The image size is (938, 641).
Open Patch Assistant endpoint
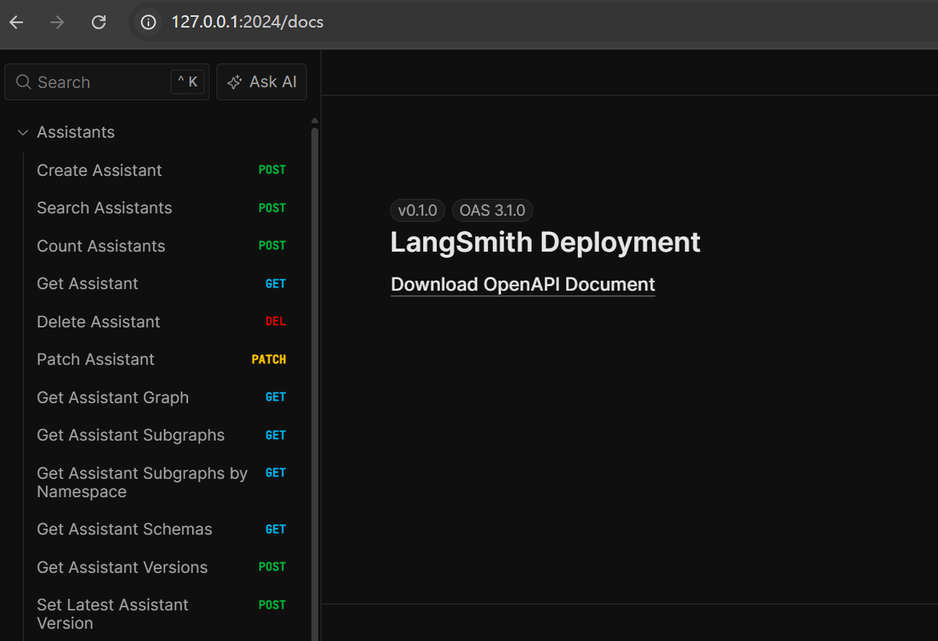tap(96, 360)
